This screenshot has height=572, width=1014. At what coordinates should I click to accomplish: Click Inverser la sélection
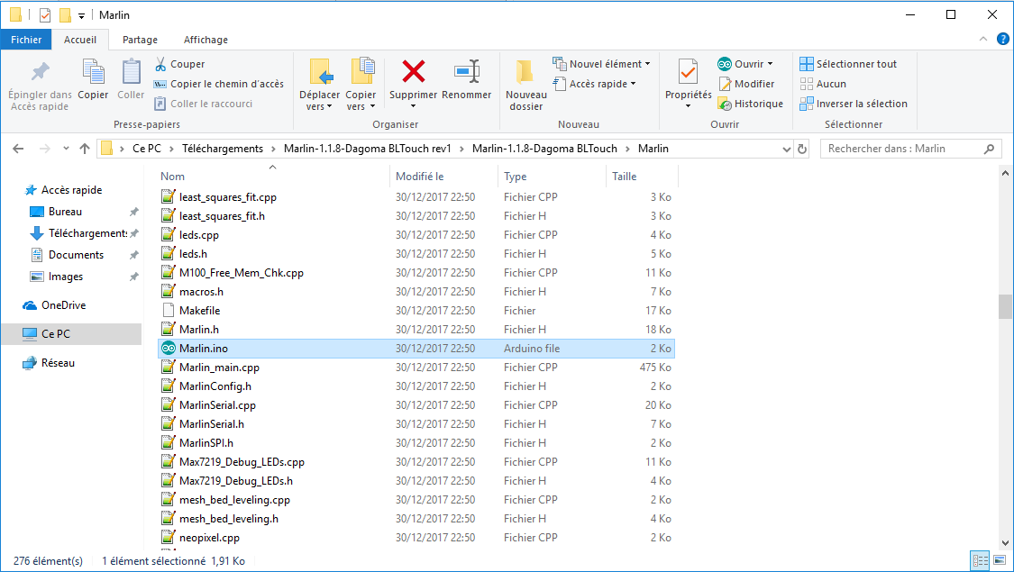click(x=853, y=104)
